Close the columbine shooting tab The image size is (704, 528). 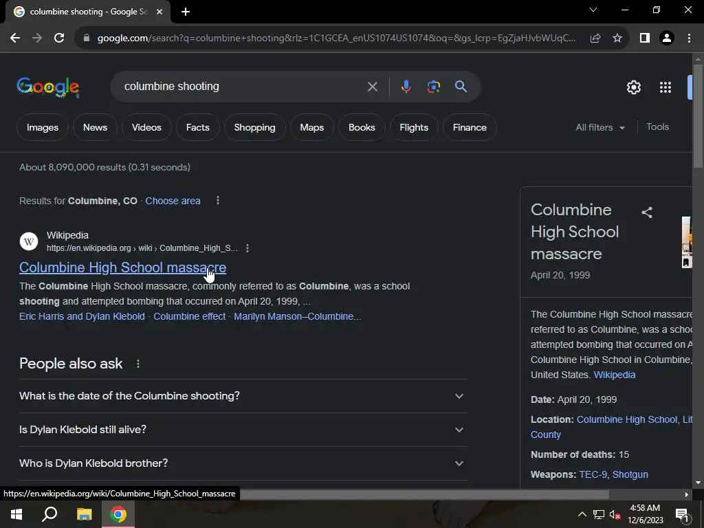point(159,12)
